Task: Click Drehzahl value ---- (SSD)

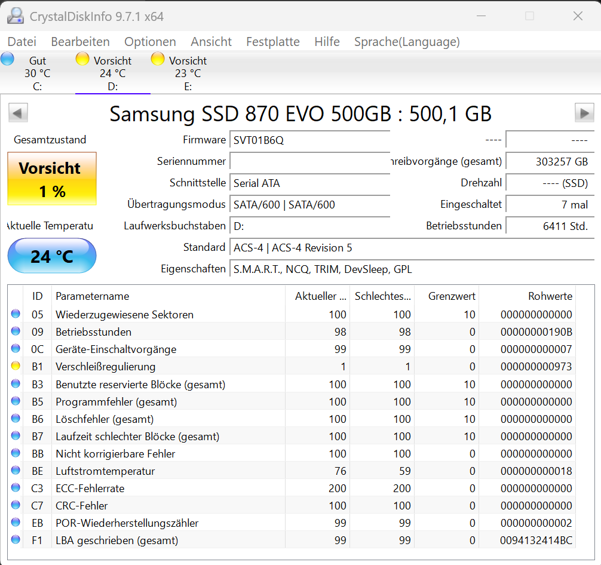Action: point(550,183)
